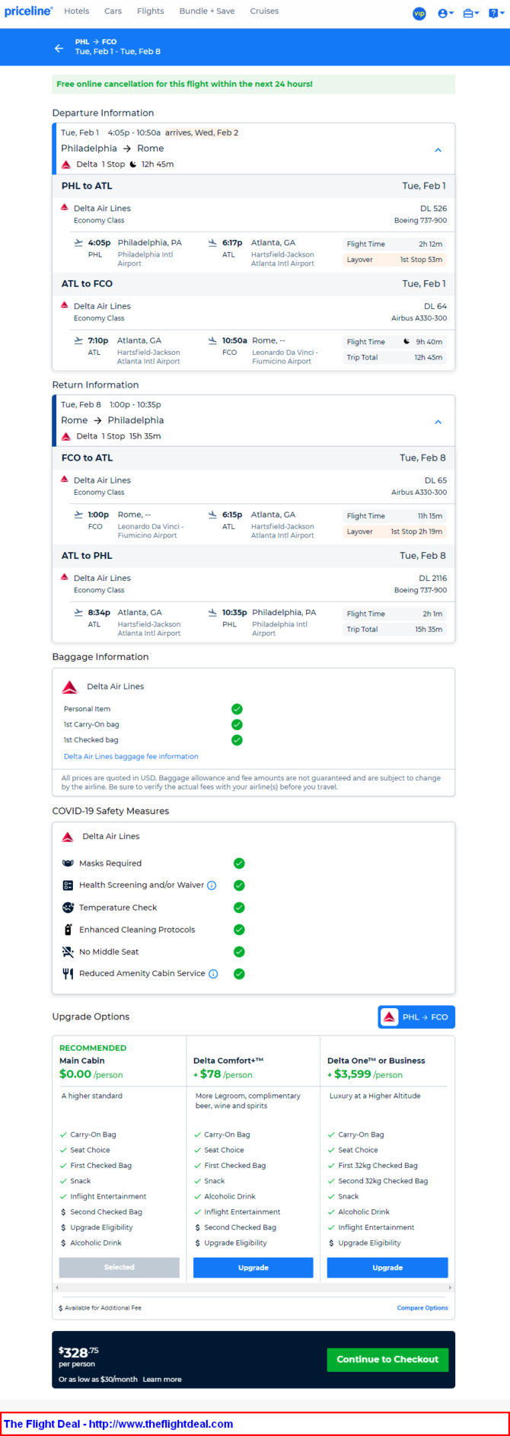Open the My Trips briefcase menu
Image resolution: width=510 pixels, height=1436 pixels.
(471, 13)
